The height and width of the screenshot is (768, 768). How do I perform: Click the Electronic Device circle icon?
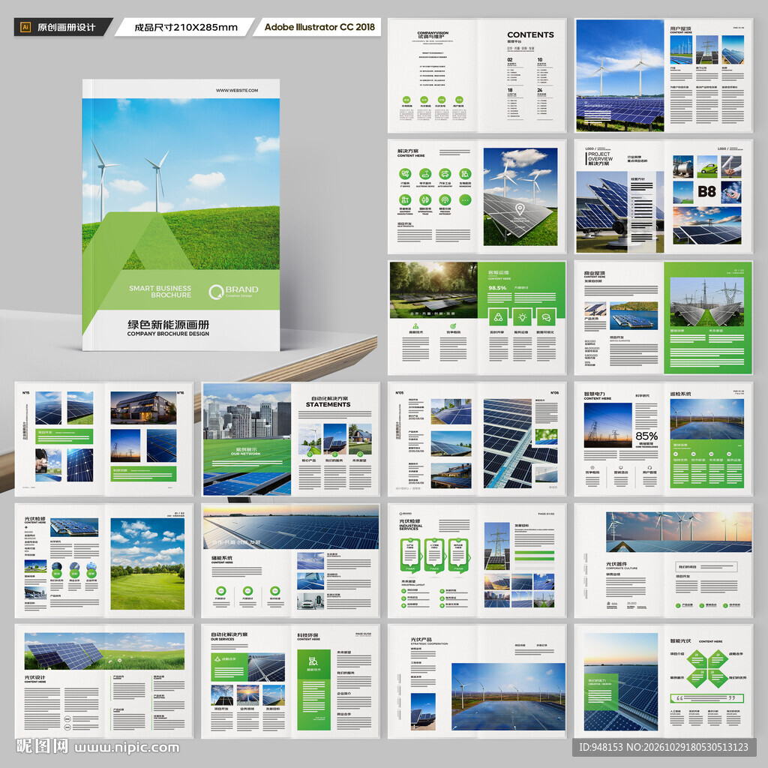[x=425, y=174]
